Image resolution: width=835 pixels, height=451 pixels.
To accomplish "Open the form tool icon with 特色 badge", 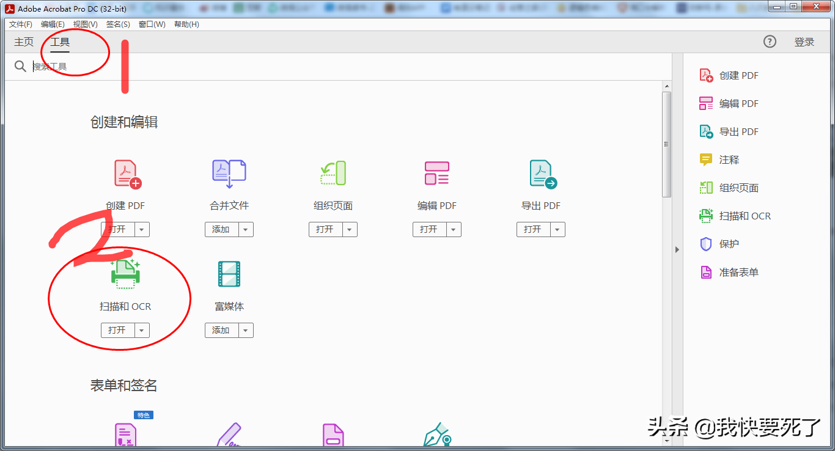I will [126, 435].
